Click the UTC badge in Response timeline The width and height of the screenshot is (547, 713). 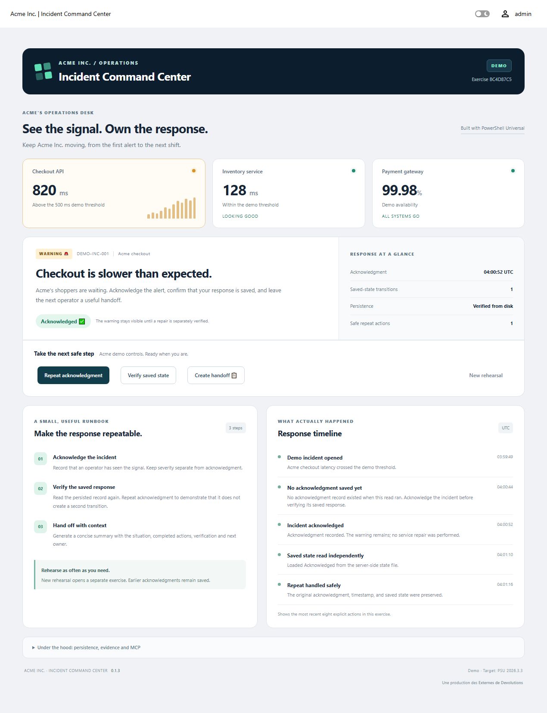tap(506, 428)
